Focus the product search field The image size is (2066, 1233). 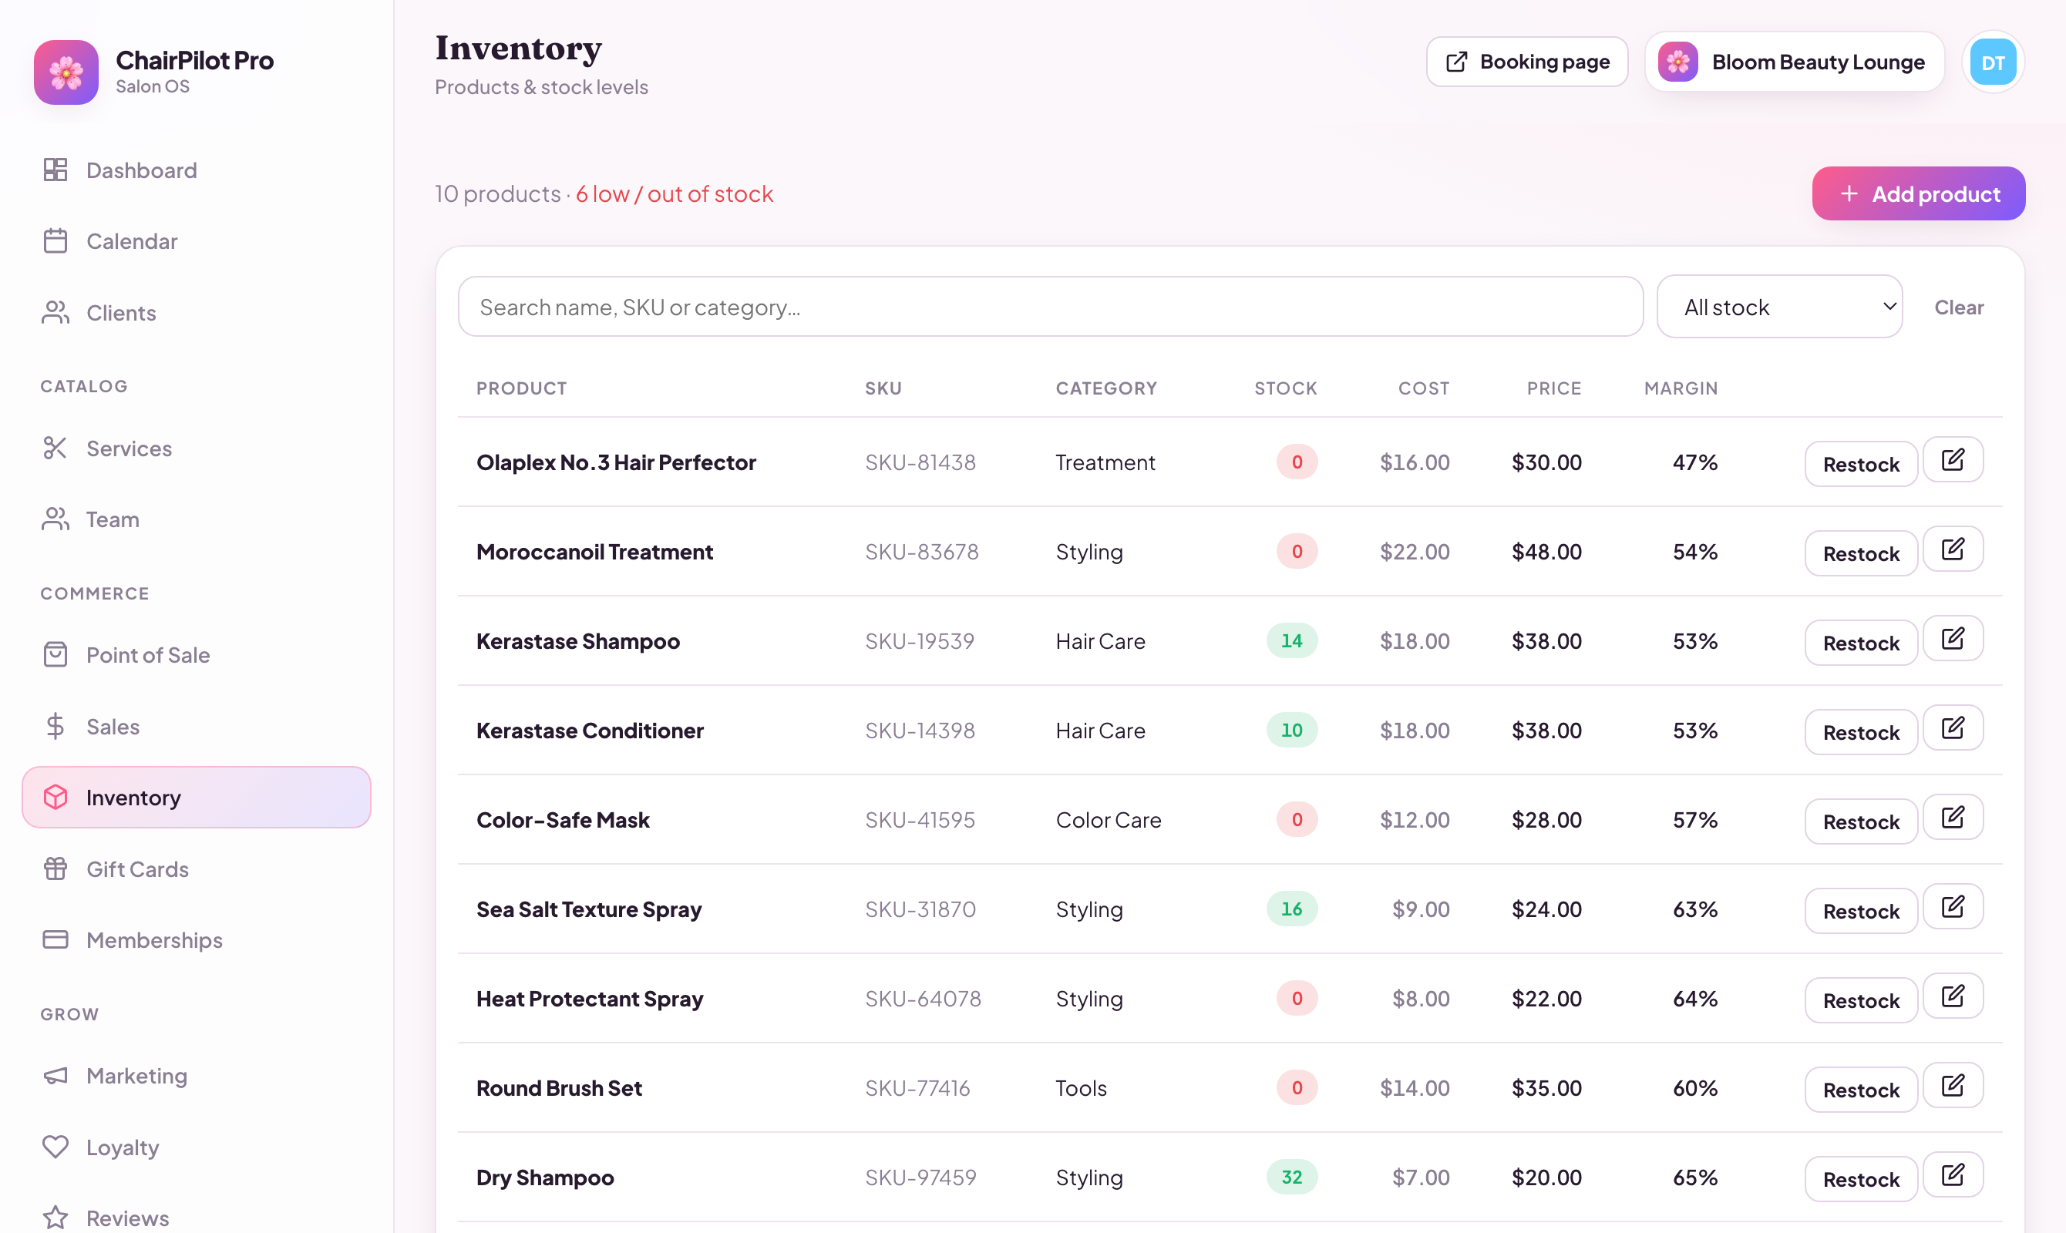1051,307
